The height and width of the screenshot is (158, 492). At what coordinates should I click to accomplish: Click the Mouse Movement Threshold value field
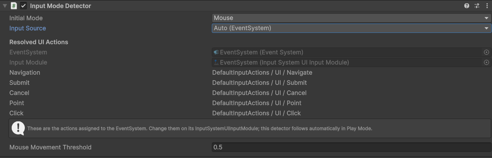pos(351,147)
